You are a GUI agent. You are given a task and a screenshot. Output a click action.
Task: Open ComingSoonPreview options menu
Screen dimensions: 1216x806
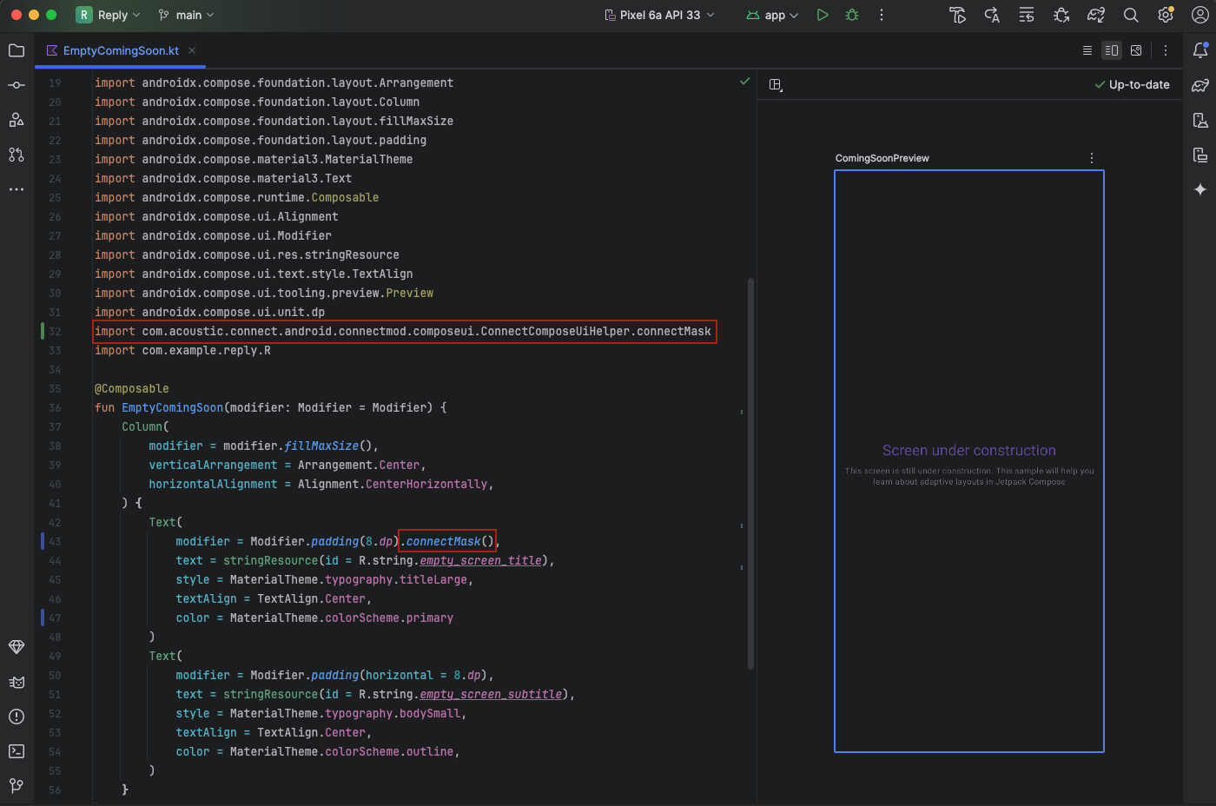pos(1092,158)
